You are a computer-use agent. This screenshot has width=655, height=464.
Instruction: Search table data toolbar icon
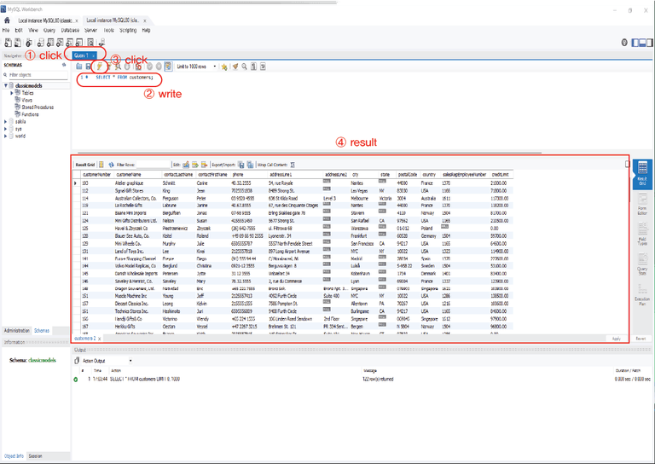90,43
